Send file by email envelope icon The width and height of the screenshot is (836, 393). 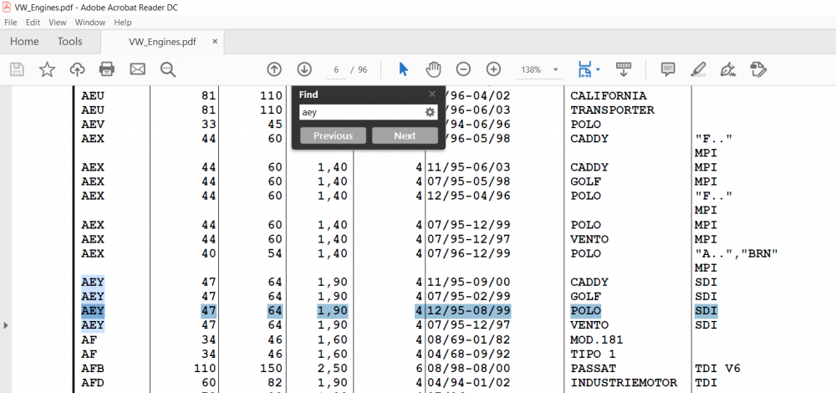click(x=138, y=69)
